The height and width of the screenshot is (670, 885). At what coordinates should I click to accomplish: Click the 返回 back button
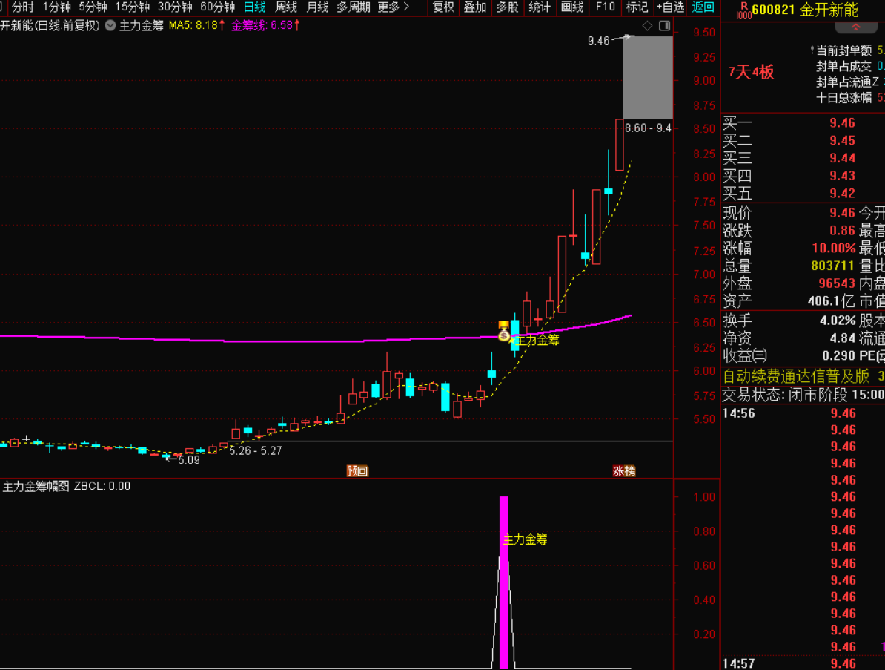point(703,7)
